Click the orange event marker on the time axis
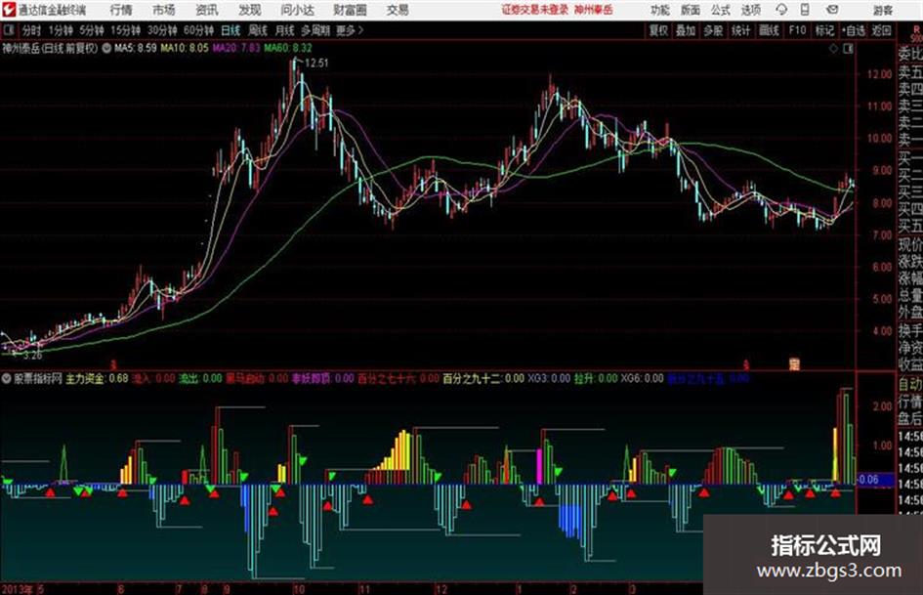 [x=794, y=364]
